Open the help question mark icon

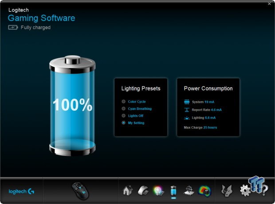pos(265,191)
